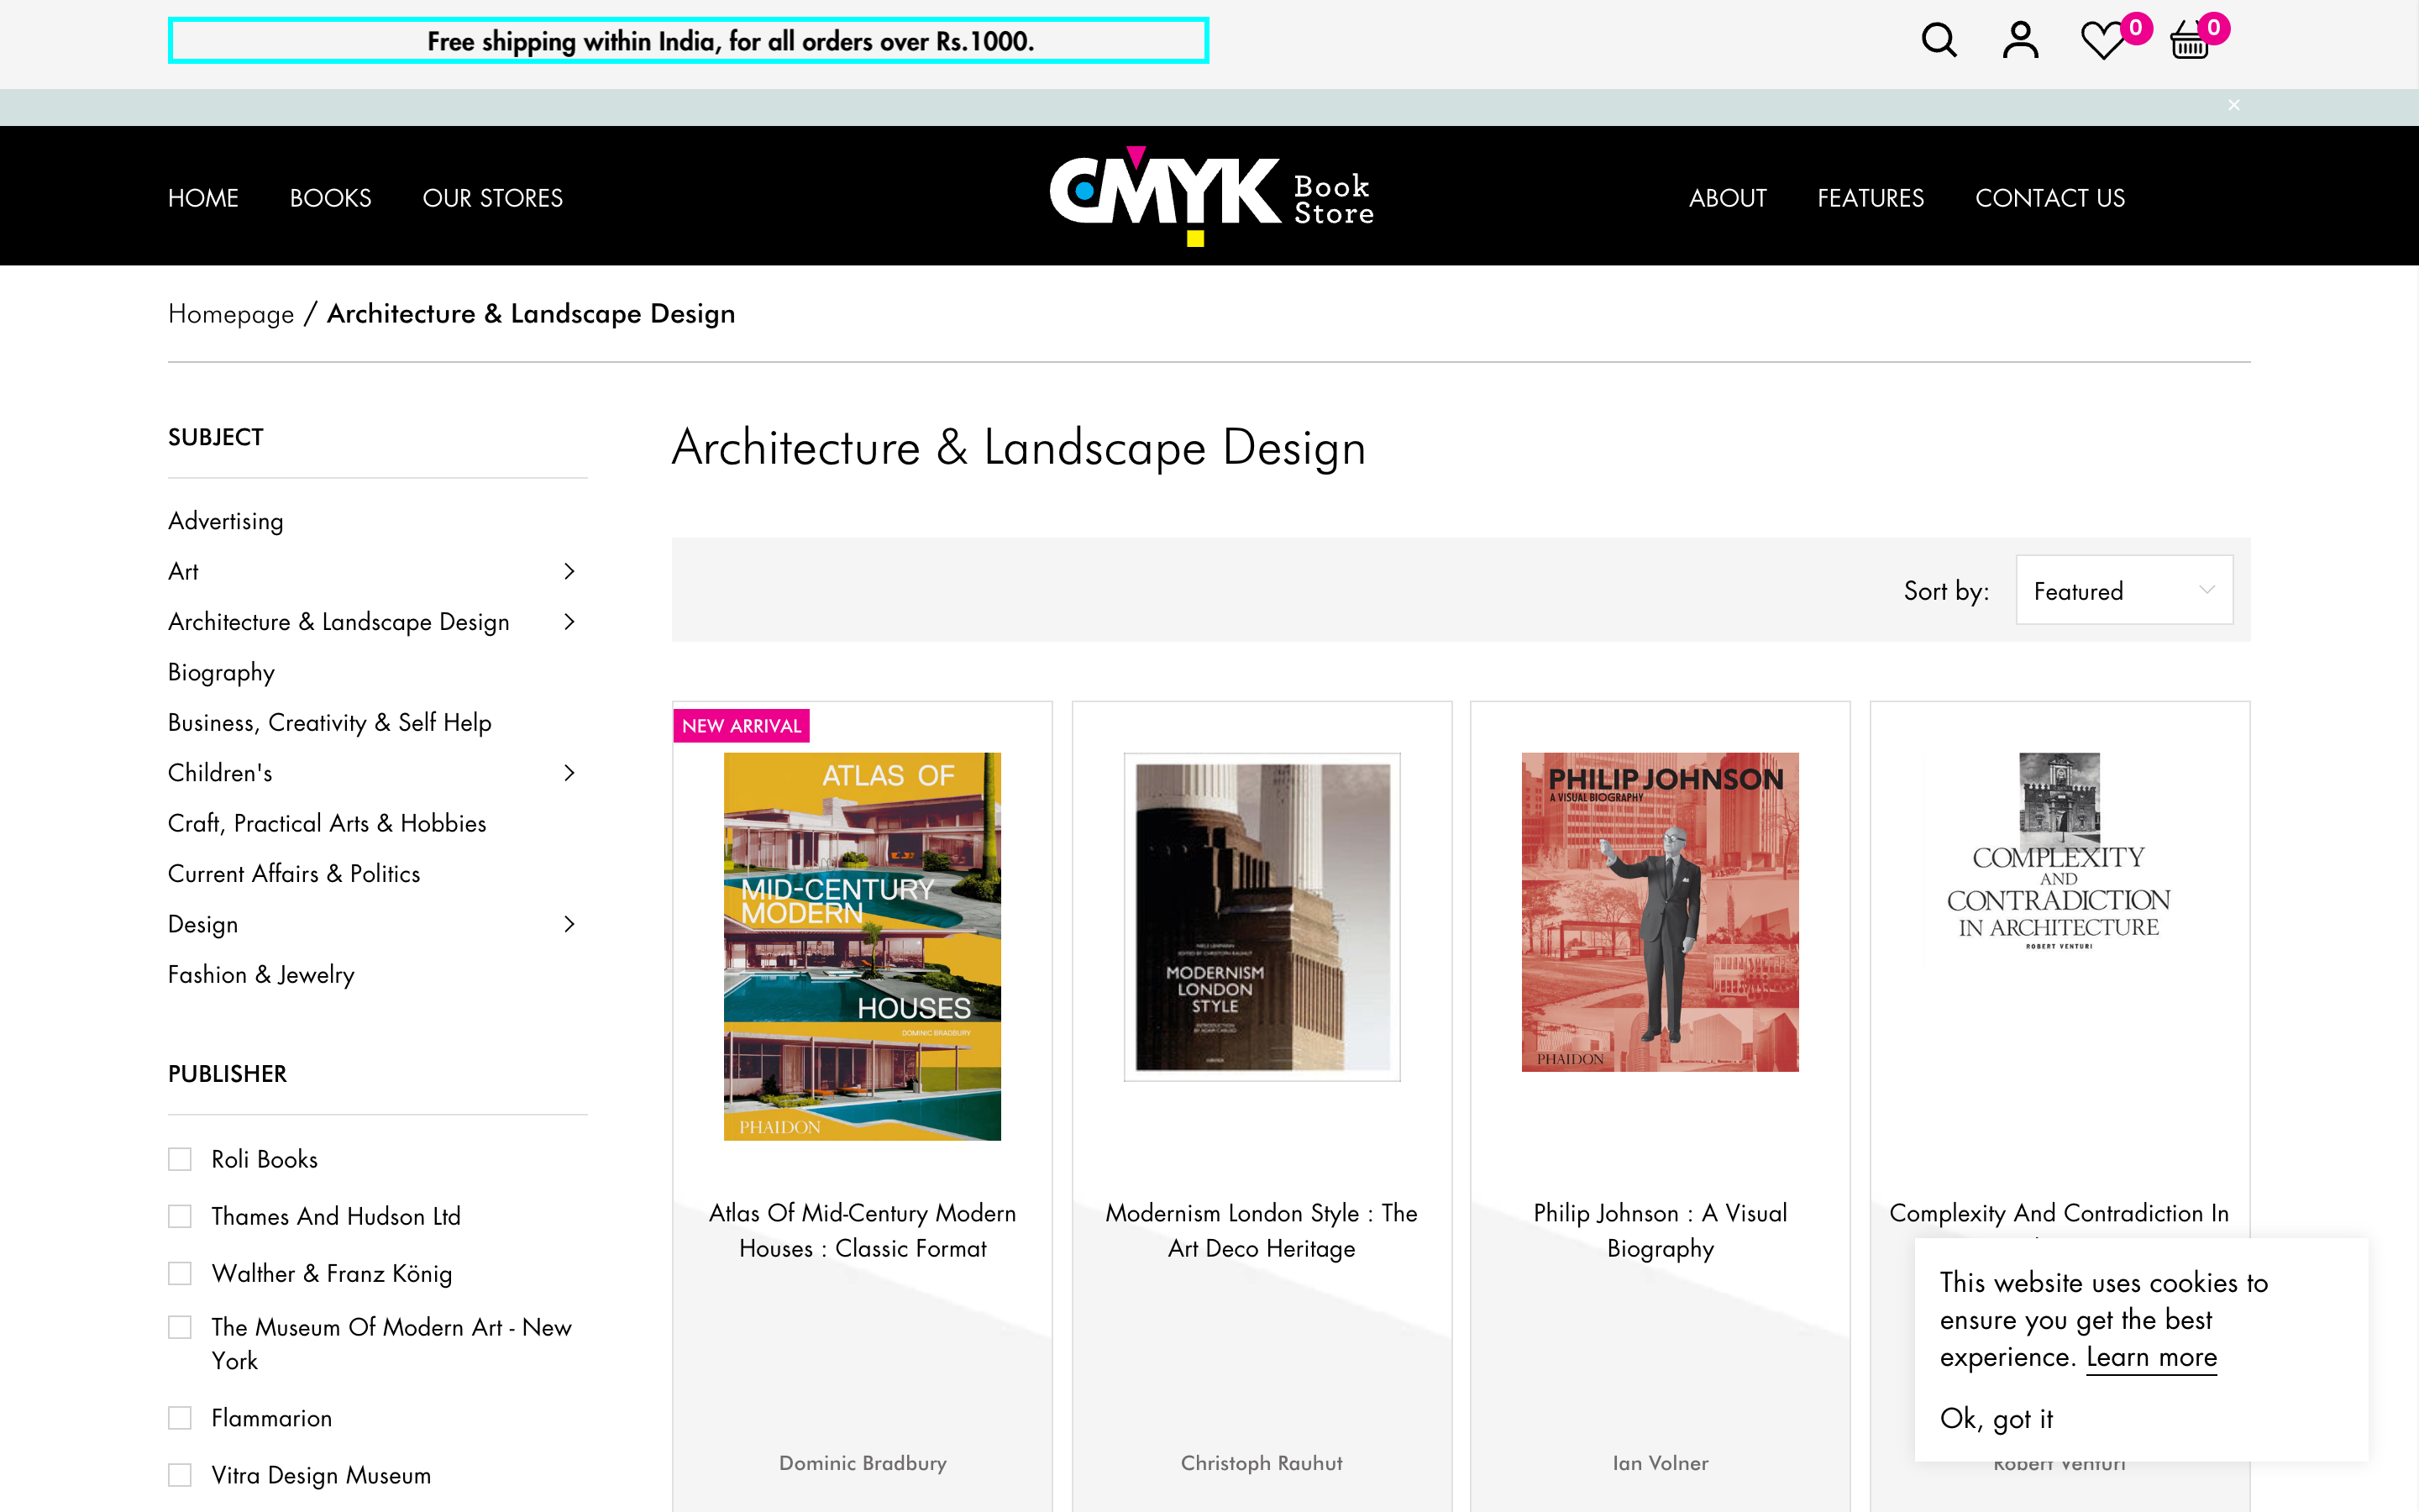The height and width of the screenshot is (1512, 2419).
Task: Select the Vitra Design Museum checkbox
Action: pyautogui.click(x=181, y=1474)
